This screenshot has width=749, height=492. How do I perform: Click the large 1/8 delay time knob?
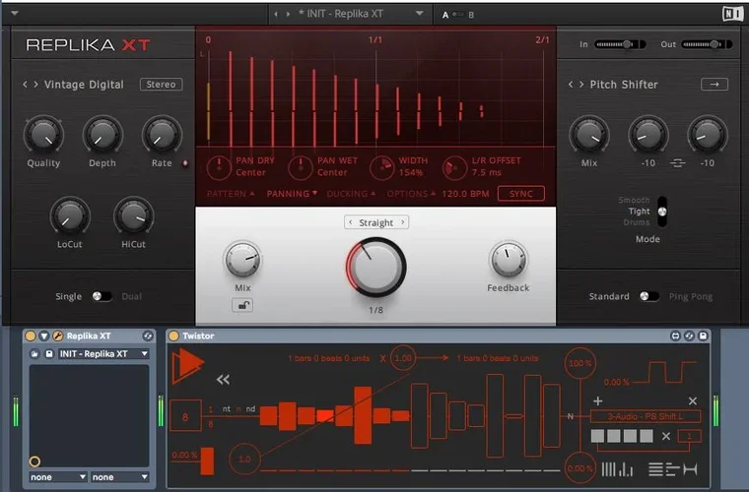375,267
